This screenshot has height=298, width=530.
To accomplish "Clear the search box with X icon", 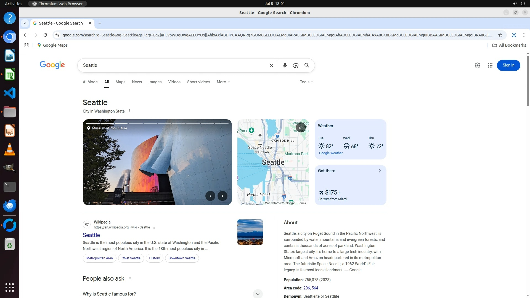I will coord(271,65).
